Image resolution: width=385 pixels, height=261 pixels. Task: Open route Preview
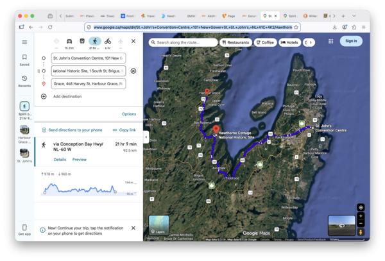(x=80, y=160)
